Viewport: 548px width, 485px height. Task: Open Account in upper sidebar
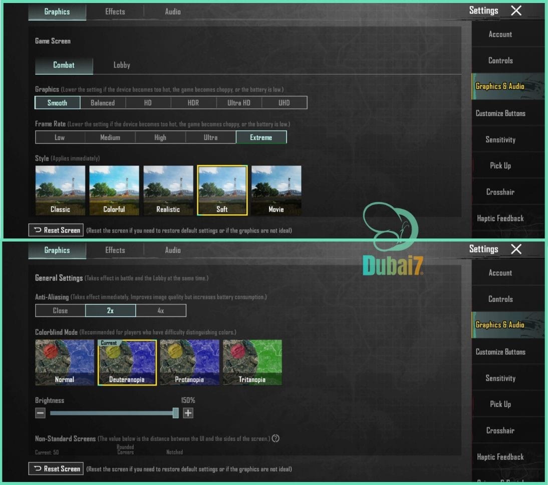[508, 34]
